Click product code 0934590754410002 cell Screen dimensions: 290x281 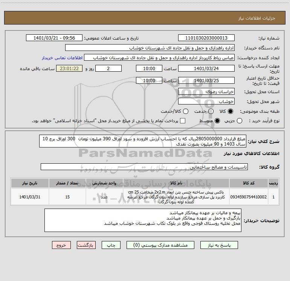(249, 197)
